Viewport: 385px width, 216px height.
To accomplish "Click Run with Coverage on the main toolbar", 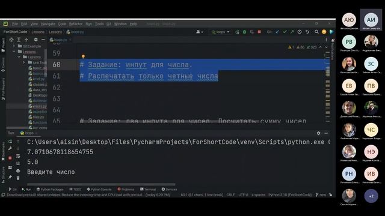I will 252,32.
